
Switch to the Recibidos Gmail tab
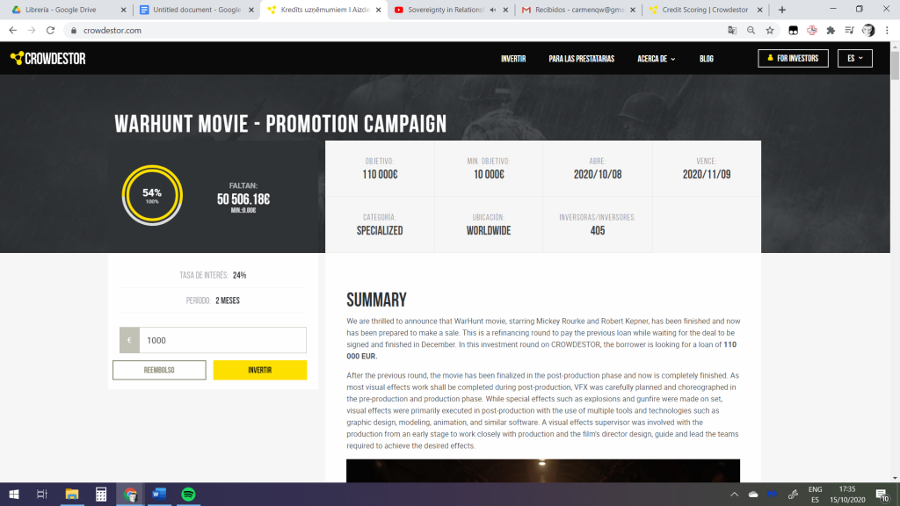pyautogui.click(x=579, y=10)
